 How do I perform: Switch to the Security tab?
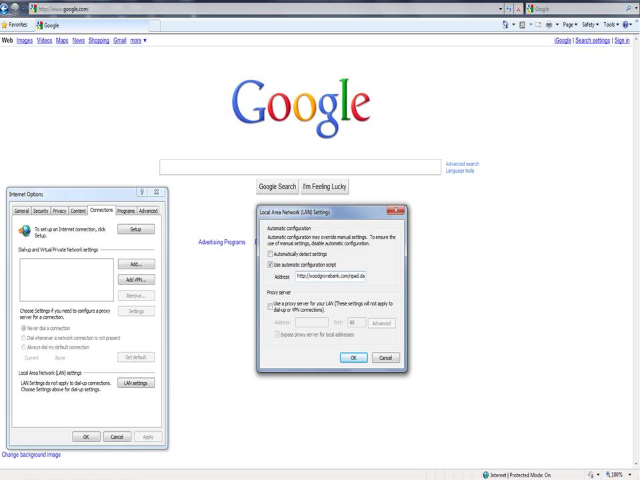click(41, 211)
